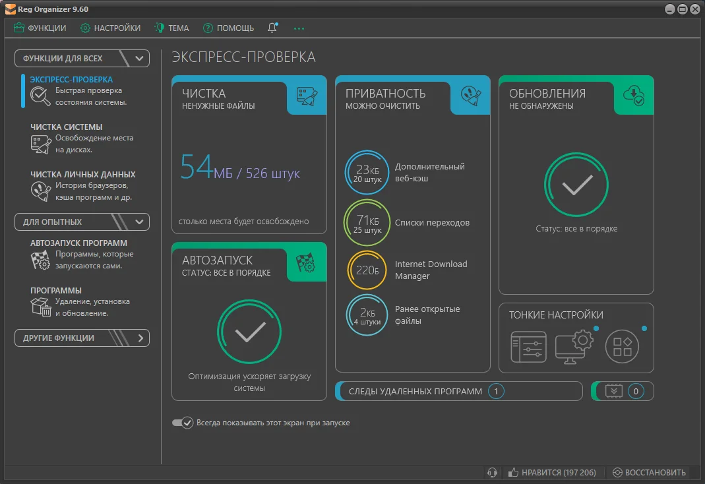Screen dimensions: 705x484
Task: Open the Функции menu
Action: (40, 28)
